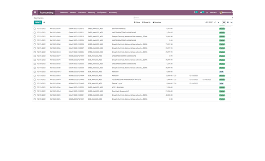The width and height of the screenshot is (265, 161).
Task: Open the Vendors menu
Action: point(73,13)
